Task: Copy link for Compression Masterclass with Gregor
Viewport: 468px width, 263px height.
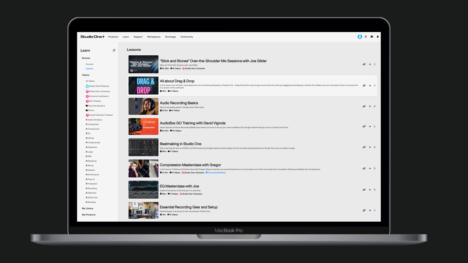Action: (x=364, y=169)
